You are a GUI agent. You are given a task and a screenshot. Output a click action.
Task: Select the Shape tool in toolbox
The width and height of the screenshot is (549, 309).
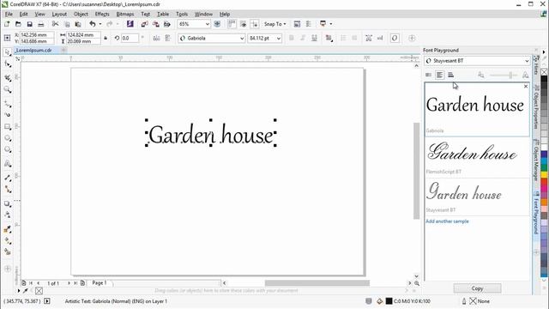tap(8, 64)
